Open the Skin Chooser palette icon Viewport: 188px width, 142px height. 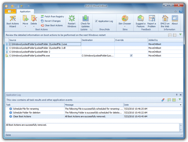click(x=125, y=18)
